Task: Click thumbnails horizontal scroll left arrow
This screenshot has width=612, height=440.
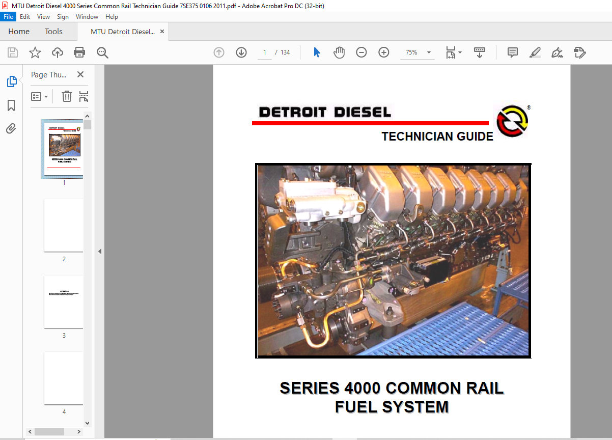Action: pos(31,431)
